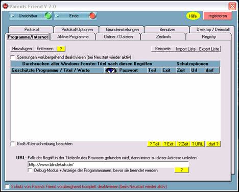The width and height of the screenshot is (239, 192).
Task: Click the Parents Friend title bar icon
Action: 6,6
